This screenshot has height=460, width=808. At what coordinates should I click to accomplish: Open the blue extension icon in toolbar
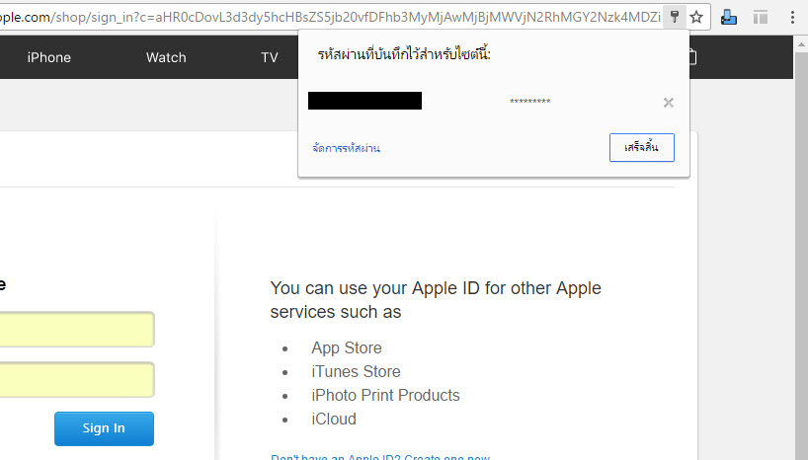pyautogui.click(x=729, y=17)
